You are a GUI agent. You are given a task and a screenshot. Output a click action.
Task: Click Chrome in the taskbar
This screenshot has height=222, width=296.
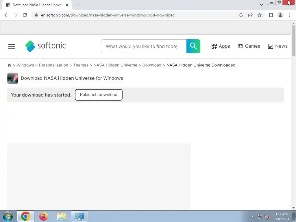coord(26,216)
